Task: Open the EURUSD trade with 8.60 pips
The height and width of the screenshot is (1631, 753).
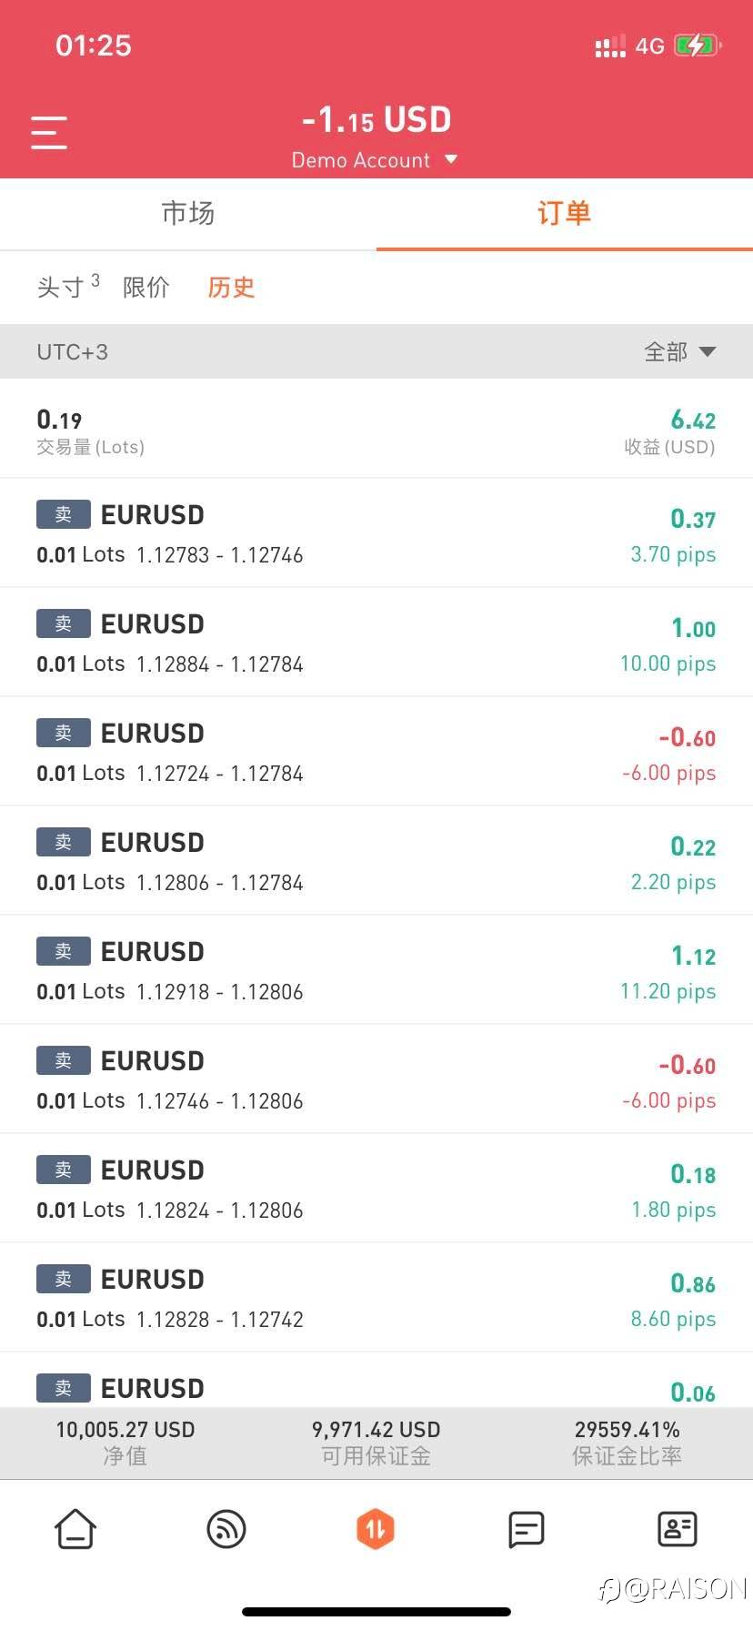Action: [376, 1298]
